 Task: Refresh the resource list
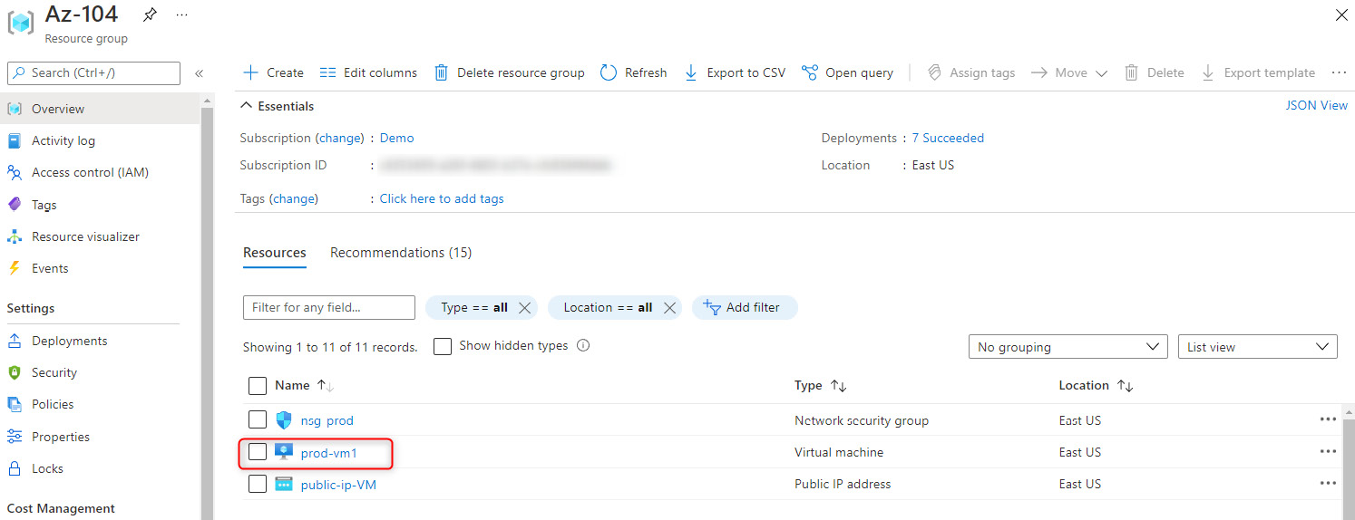click(x=634, y=72)
